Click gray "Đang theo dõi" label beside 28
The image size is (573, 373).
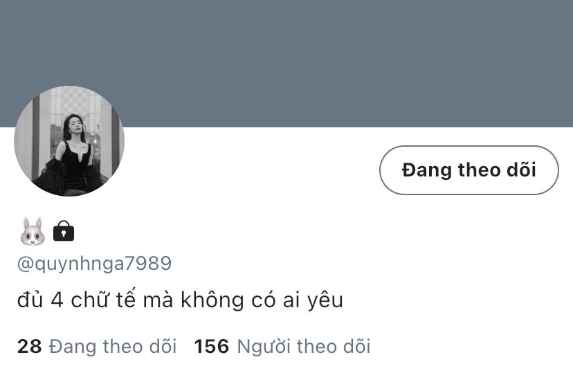point(113,346)
